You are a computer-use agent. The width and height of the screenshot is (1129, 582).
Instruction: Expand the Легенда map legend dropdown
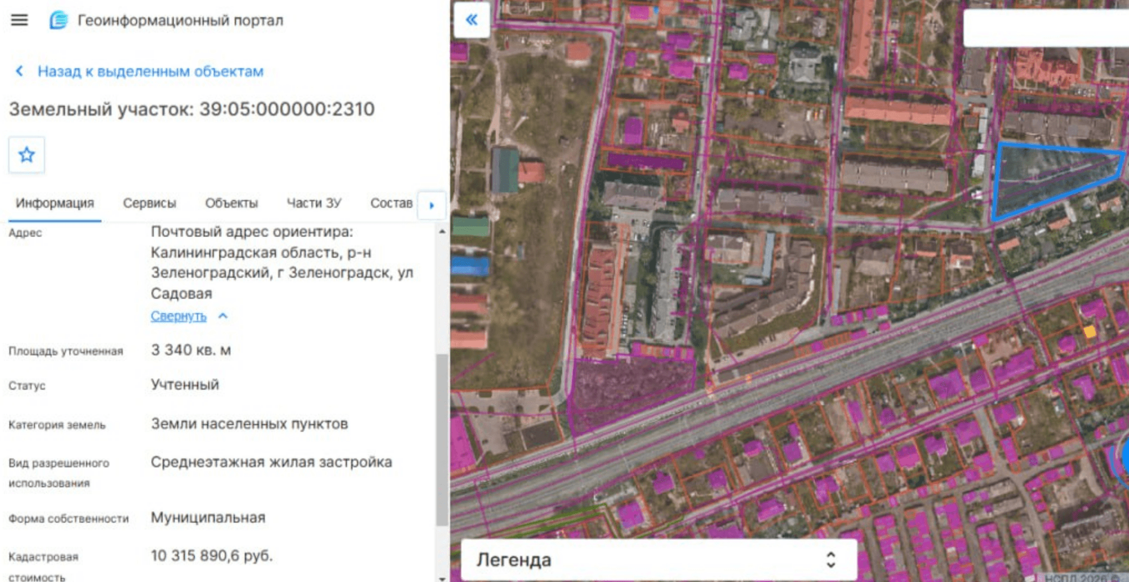[659, 560]
